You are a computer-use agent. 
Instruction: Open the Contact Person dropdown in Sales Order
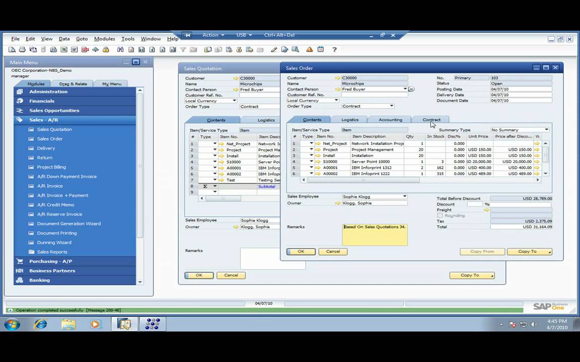[405, 89]
